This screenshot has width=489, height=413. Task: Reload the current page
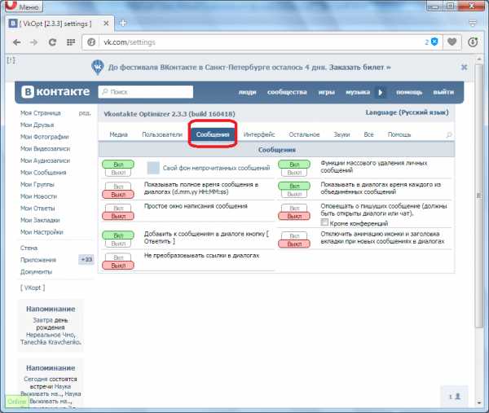point(52,42)
